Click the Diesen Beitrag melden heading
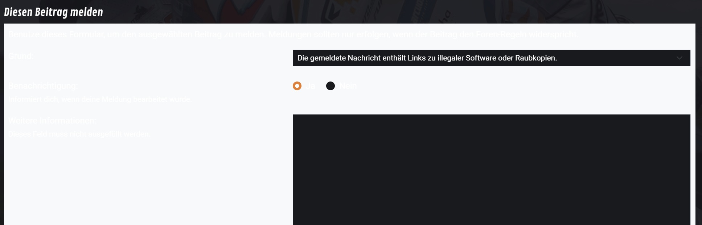Viewport: 702px width, 225px height. click(53, 12)
